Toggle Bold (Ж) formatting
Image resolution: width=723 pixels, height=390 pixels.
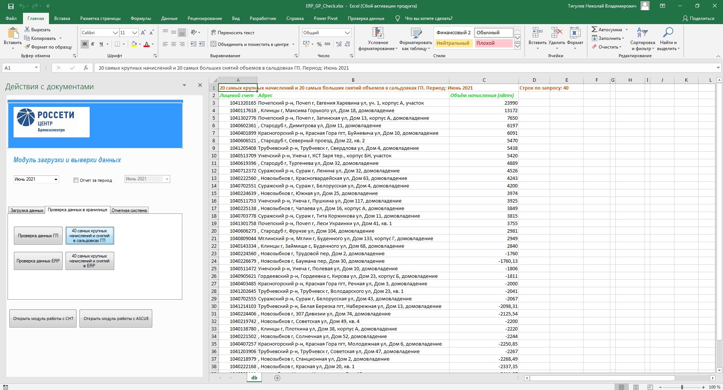(84, 44)
